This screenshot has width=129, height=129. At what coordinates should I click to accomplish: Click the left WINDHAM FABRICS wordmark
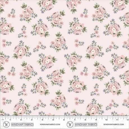[x=22, y=125]
